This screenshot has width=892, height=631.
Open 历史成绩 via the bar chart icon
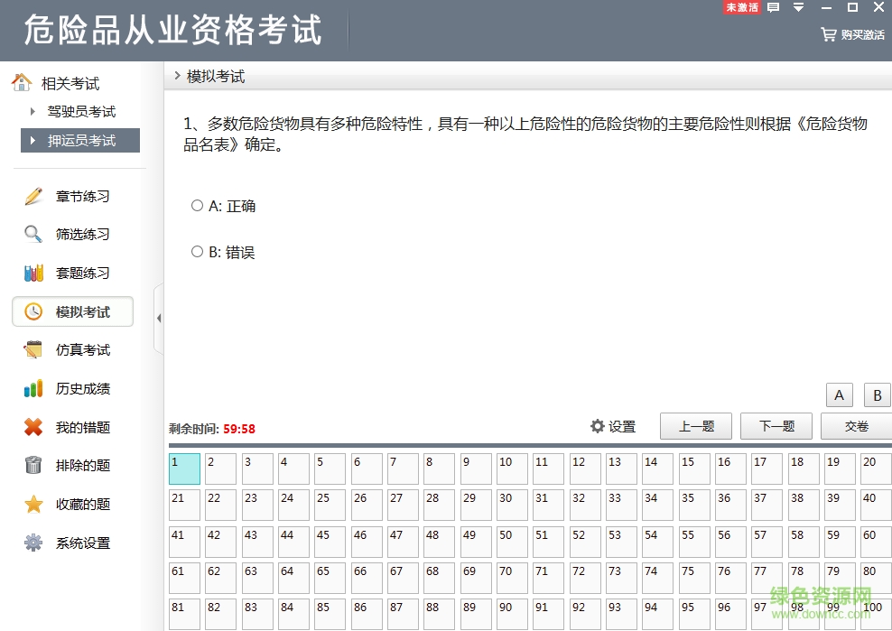tap(33, 388)
